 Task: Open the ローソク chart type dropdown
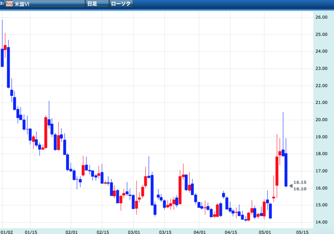pos(121,4)
